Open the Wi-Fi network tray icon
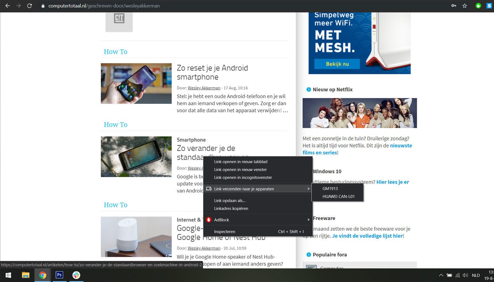This screenshot has width=494, height=282. coord(457,275)
